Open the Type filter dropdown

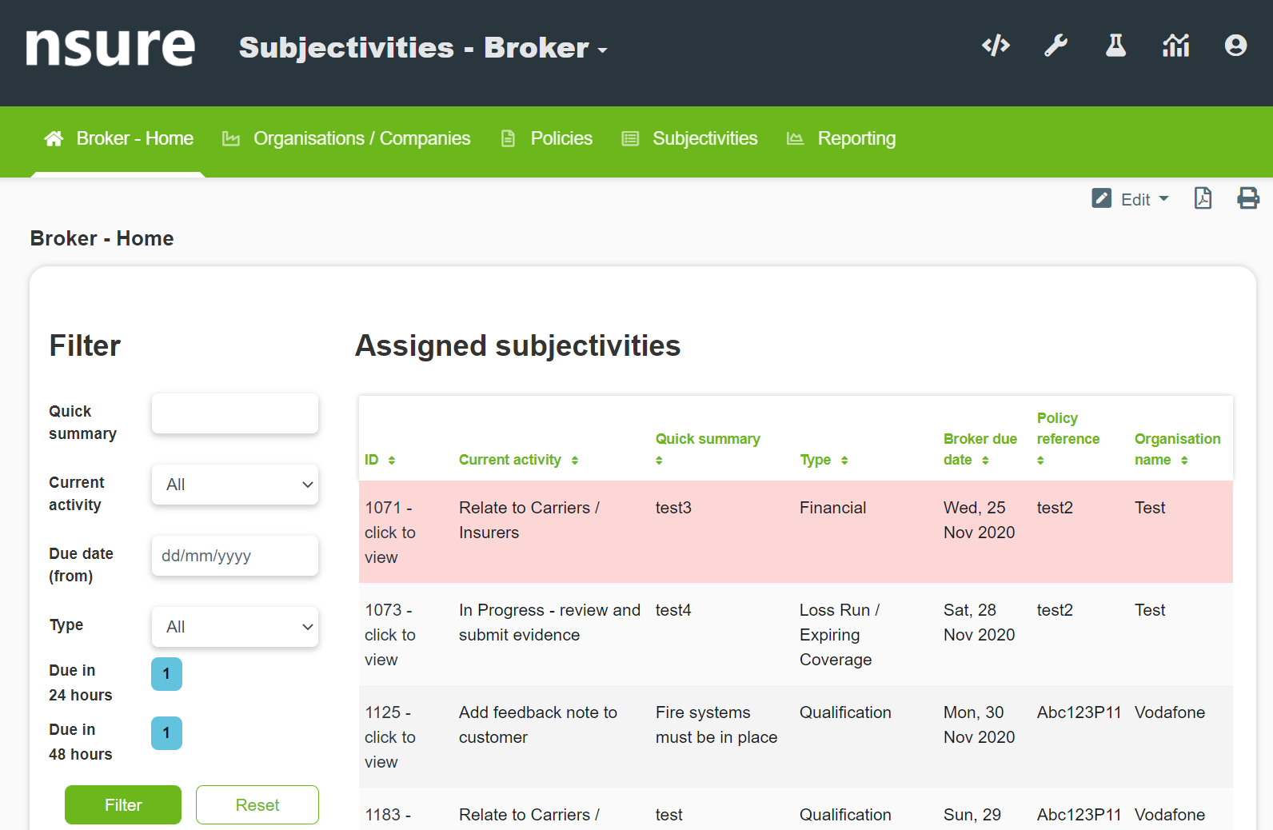pyautogui.click(x=235, y=627)
